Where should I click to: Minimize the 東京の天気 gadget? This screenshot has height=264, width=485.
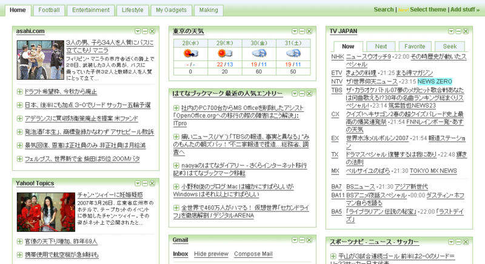(302, 31)
